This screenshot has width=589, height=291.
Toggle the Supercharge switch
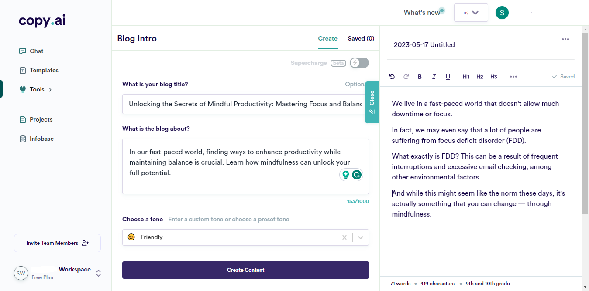[x=359, y=63]
